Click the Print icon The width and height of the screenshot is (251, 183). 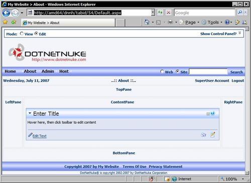170,22
